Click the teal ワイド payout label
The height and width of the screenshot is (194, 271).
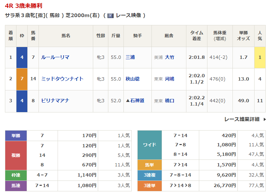pyautogui.click(x=149, y=145)
